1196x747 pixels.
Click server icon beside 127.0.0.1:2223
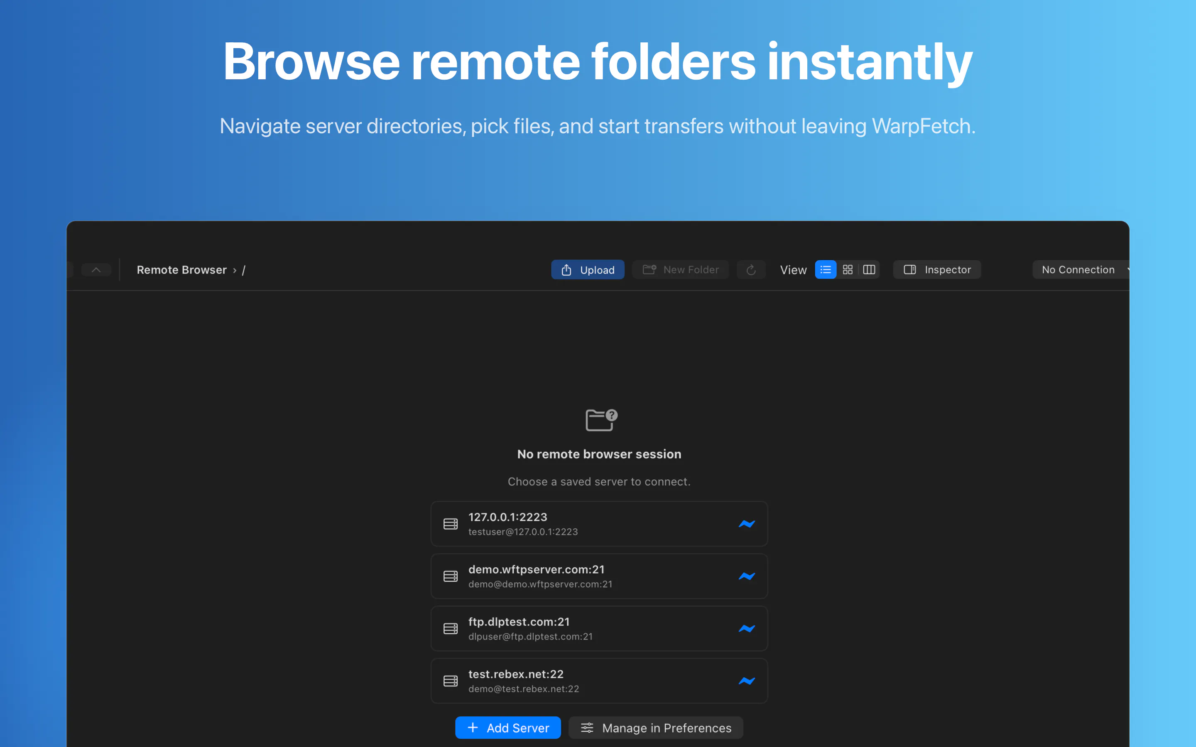click(x=450, y=524)
